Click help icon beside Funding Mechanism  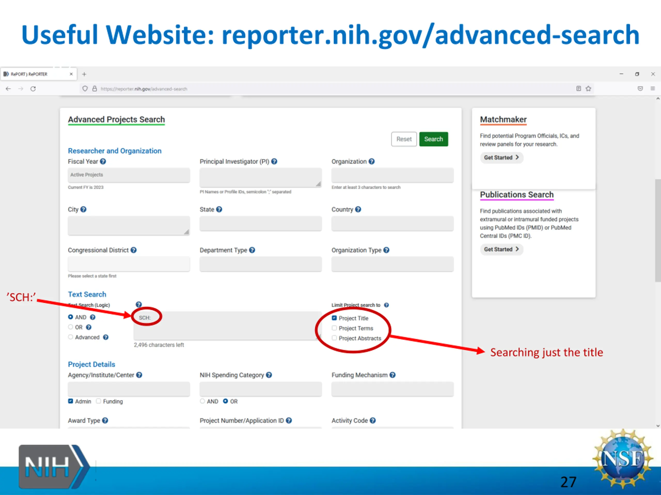click(392, 375)
